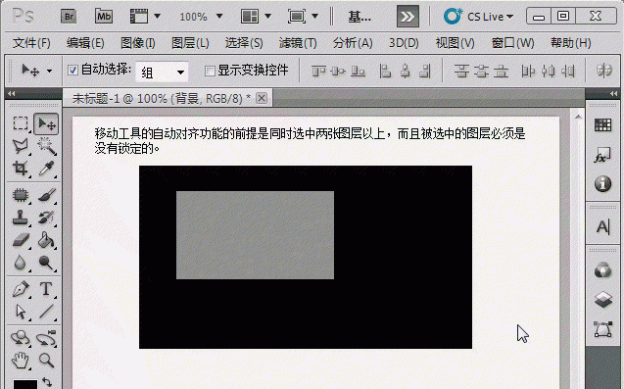Image resolution: width=624 pixels, height=389 pixels.
Task: Click align vertical centers button
Action: click(x=338, y=72)
